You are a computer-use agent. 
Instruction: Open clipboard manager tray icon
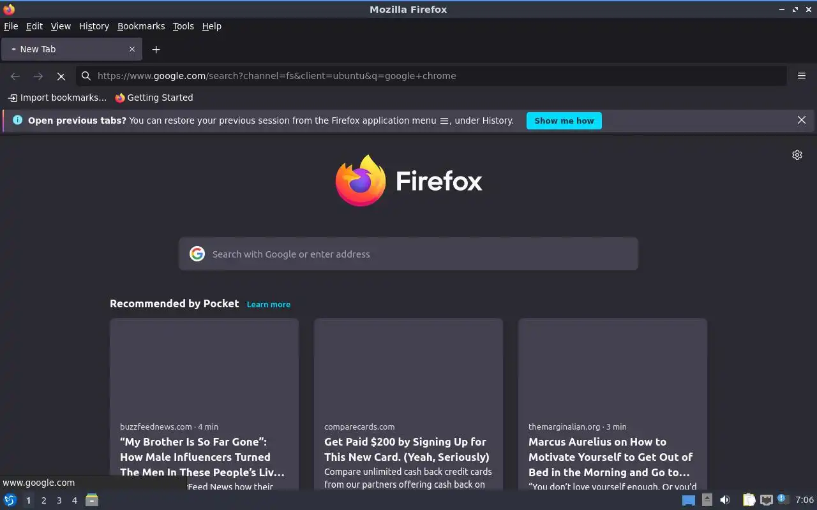click(x=749, y=500)
